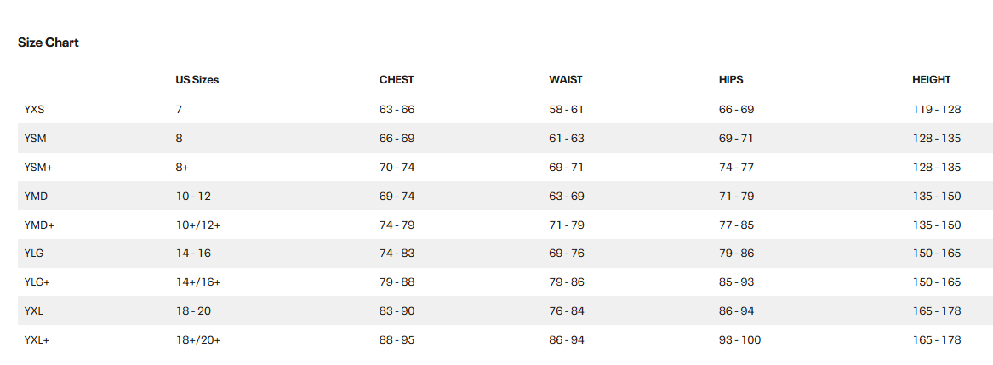The image size is (993, 365).
Task: Click the YSM size row label
Action: (36, 138)
